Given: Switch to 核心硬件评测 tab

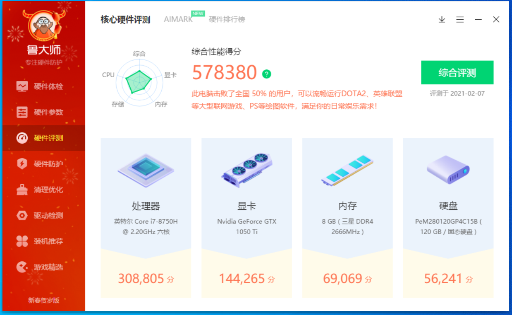Looking at the screenshot, I should click(125, 19).
